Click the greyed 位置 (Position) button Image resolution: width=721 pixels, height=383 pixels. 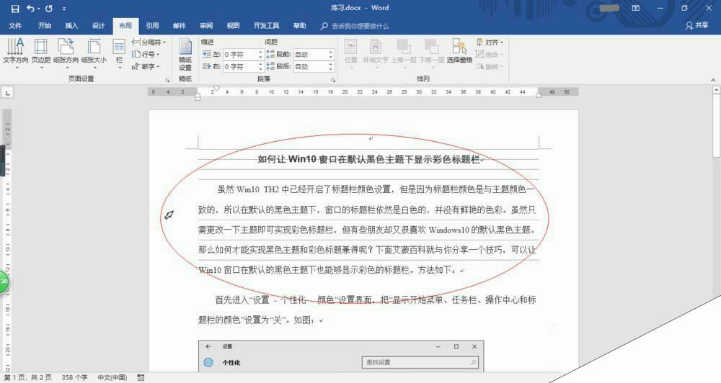351,53
